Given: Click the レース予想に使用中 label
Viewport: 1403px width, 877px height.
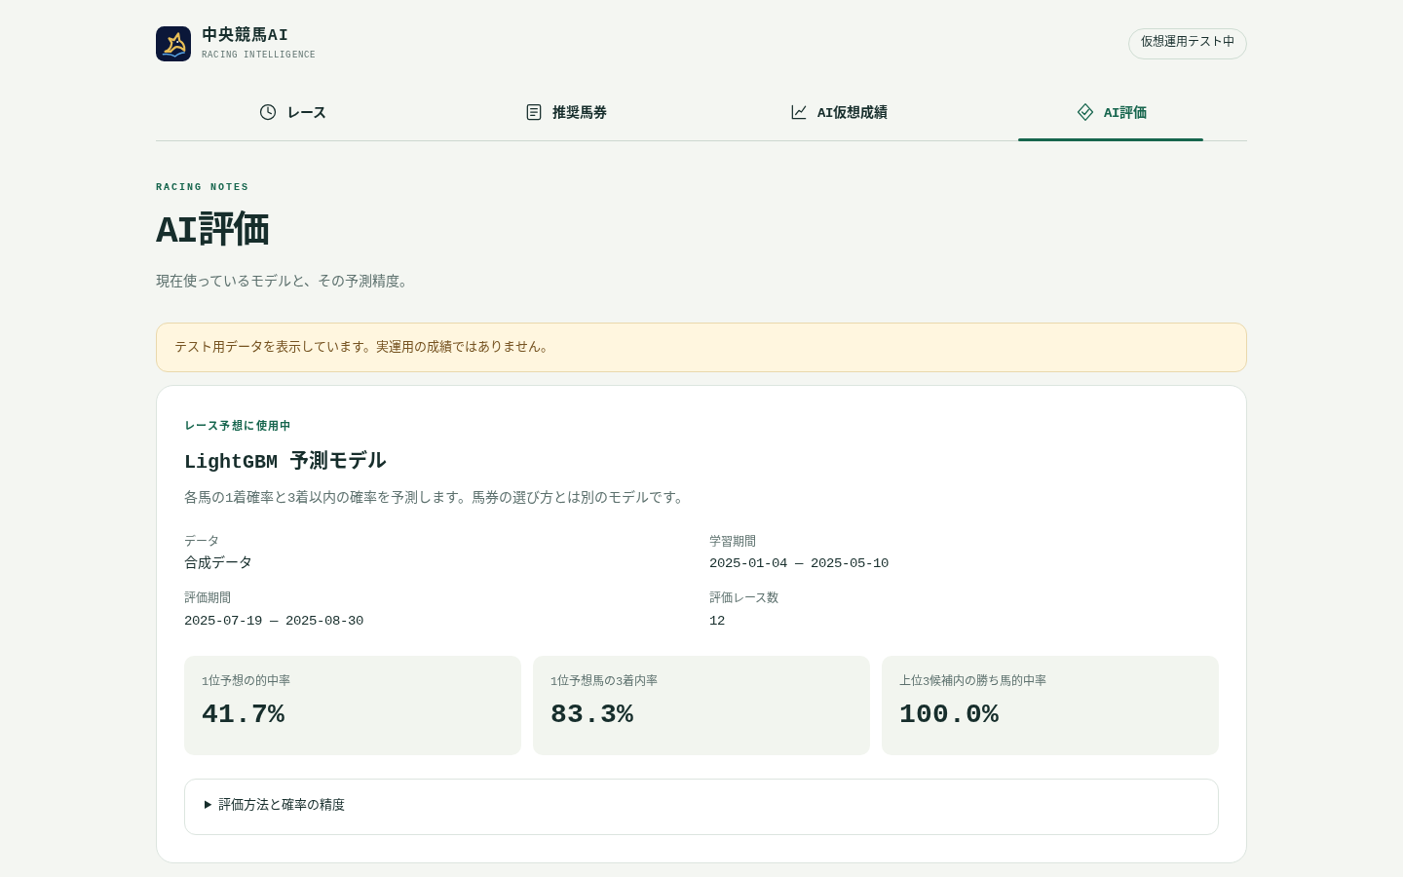Looking at the screenshot, I should 238,426.
